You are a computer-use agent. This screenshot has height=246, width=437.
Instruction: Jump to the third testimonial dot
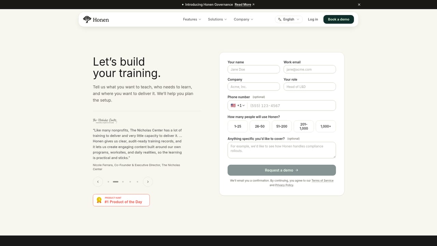[x=123, y=182]
